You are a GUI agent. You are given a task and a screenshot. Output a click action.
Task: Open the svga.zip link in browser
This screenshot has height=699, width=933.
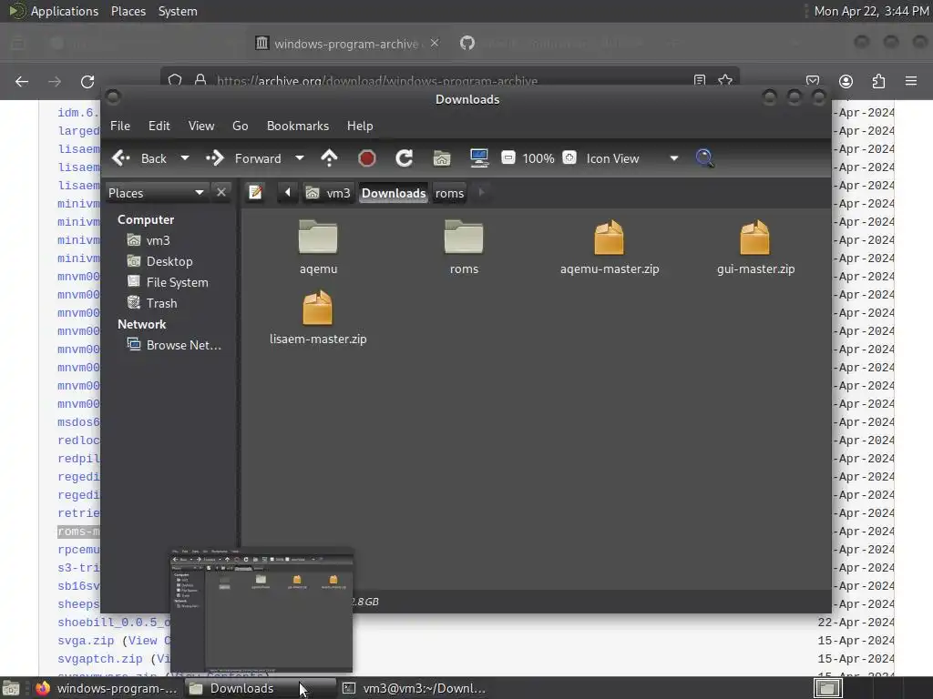click(86, 641)
